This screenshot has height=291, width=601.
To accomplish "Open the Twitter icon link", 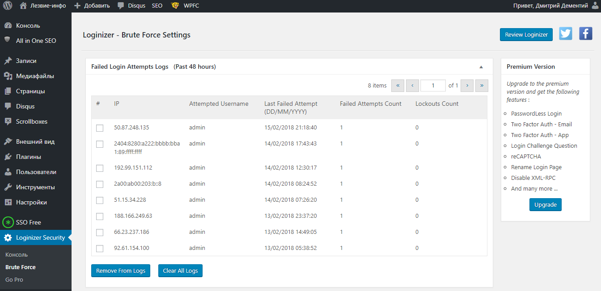I will [565, 34].
